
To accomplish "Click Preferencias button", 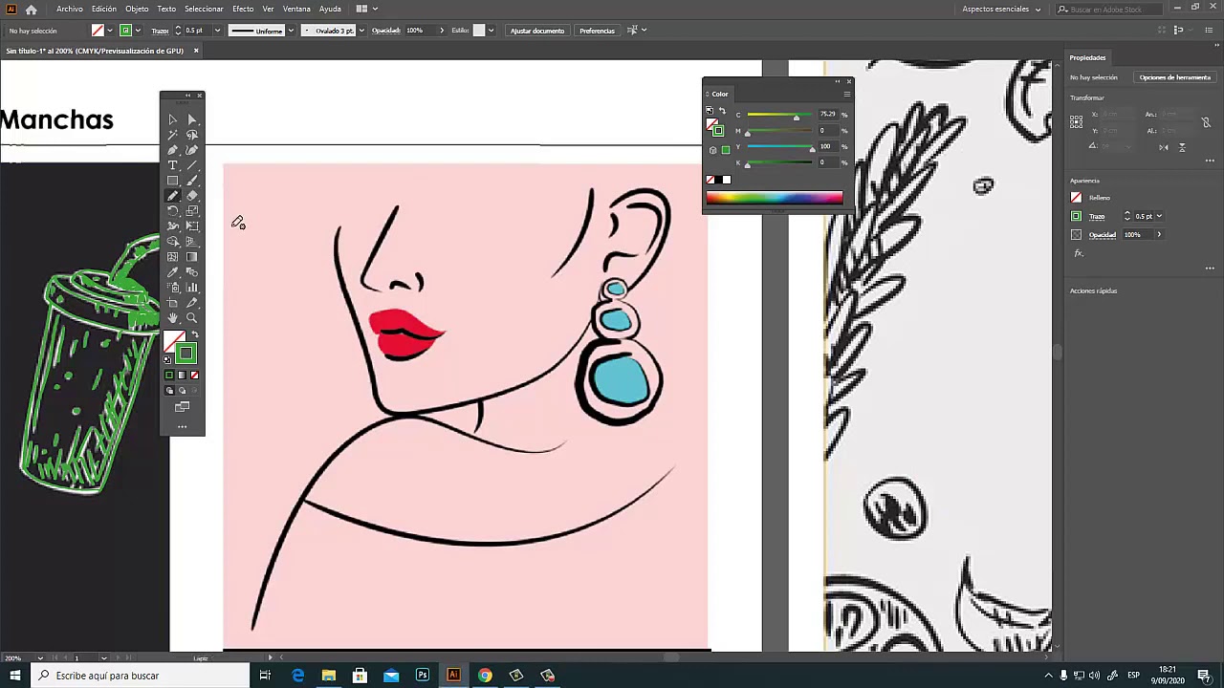I will click(x=597, y=31).
